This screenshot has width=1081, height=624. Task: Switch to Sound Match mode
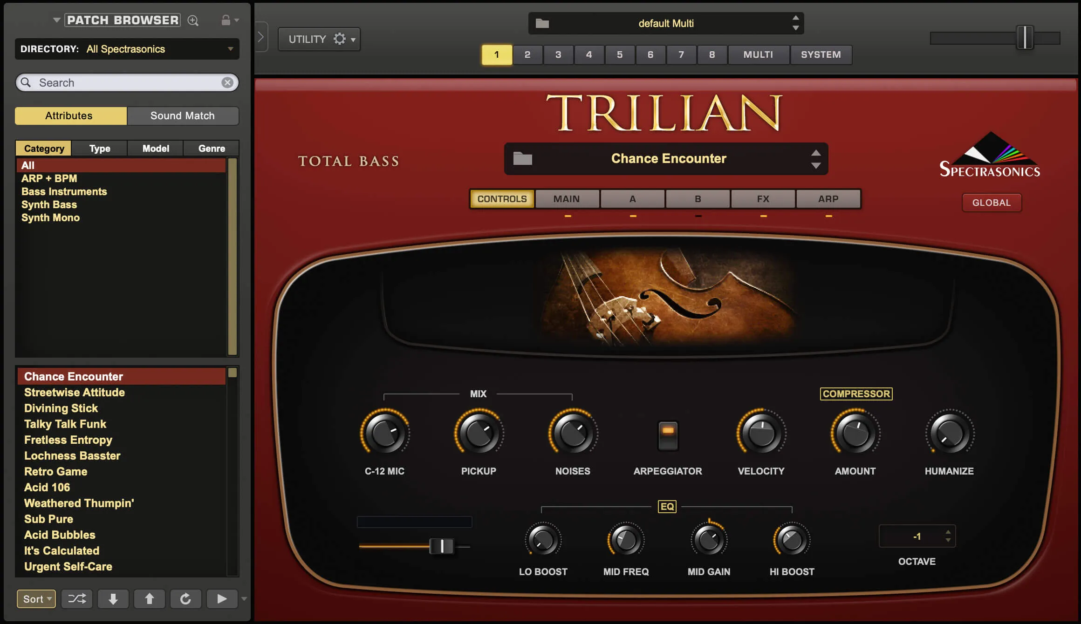[x=182, y=115]
